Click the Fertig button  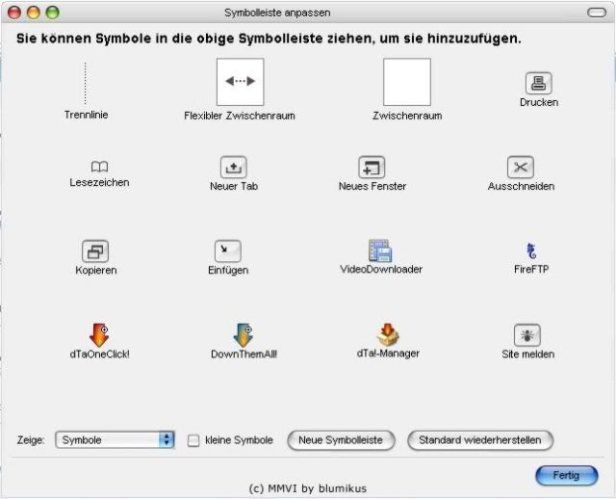(x=566, y=476)
